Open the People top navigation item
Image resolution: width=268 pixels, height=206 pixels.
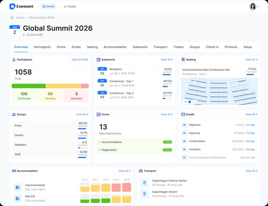pos(70,6)
